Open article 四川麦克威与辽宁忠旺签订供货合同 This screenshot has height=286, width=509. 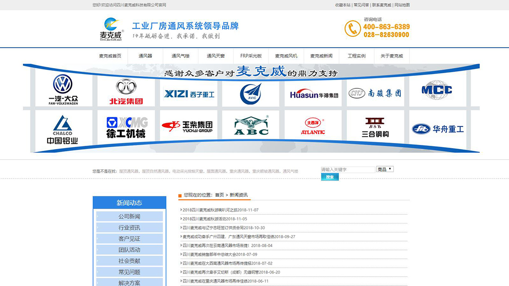pos(223,228)
